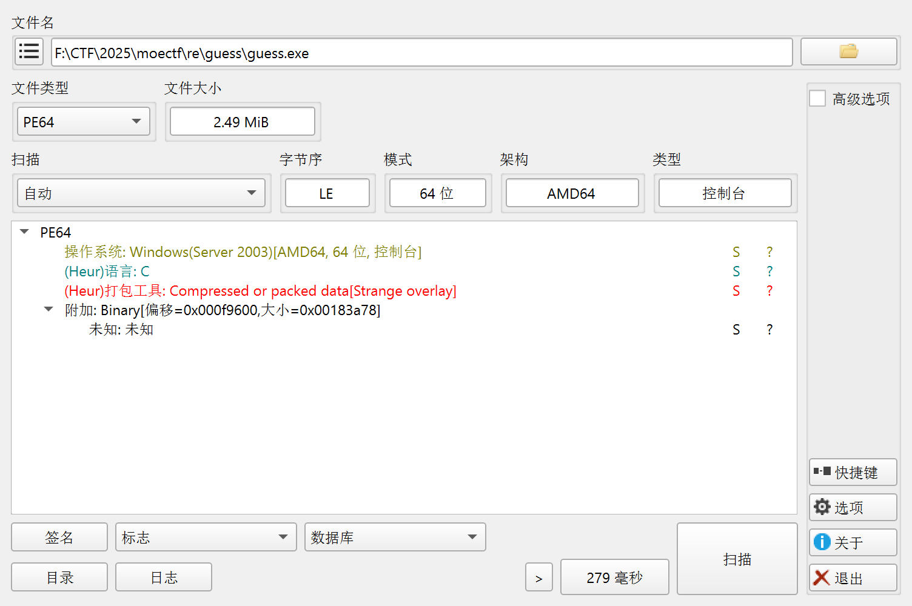The image size is (912, 606).
Task: Click the '>' arrow button
Action: 538,578
